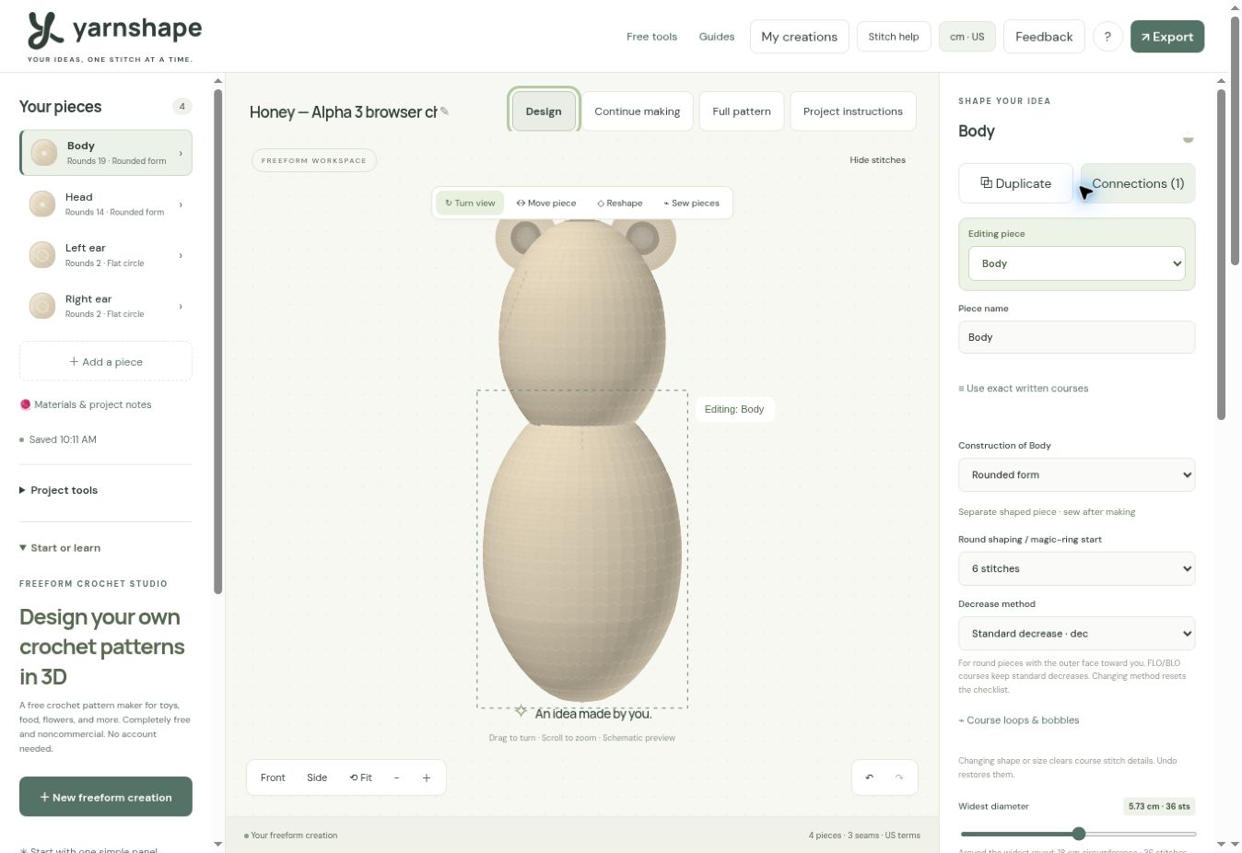Collapse Start or learn section
The image size is (1242, 853).
[60, 548]
